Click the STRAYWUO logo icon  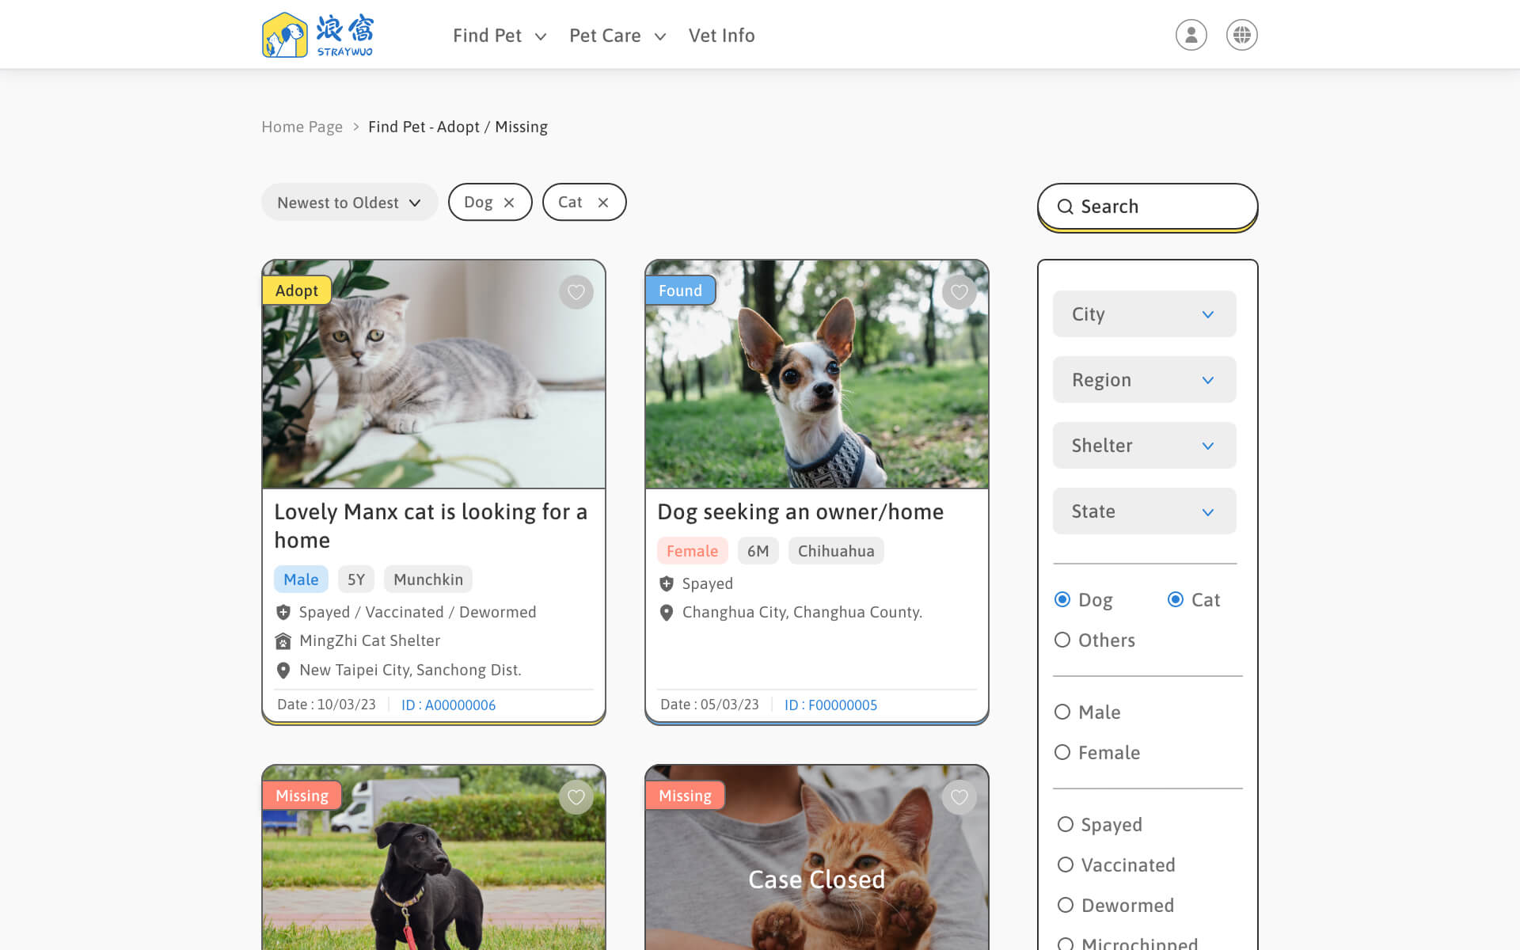(x=281, y=35)
